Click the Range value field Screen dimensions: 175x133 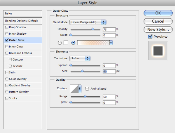[x=109, y=97]
